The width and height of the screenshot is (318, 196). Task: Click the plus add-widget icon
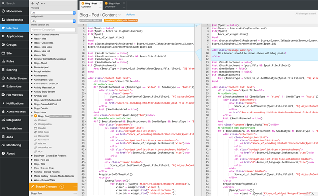(x=33, y=3)
